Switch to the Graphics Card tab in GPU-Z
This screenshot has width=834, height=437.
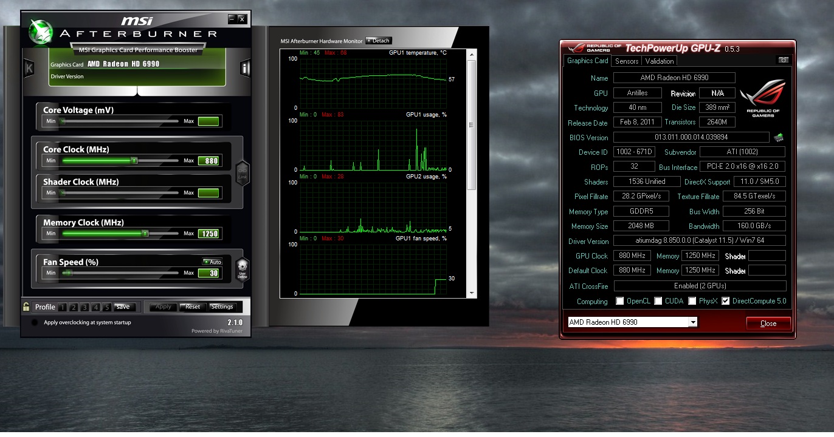coord(587,61)
